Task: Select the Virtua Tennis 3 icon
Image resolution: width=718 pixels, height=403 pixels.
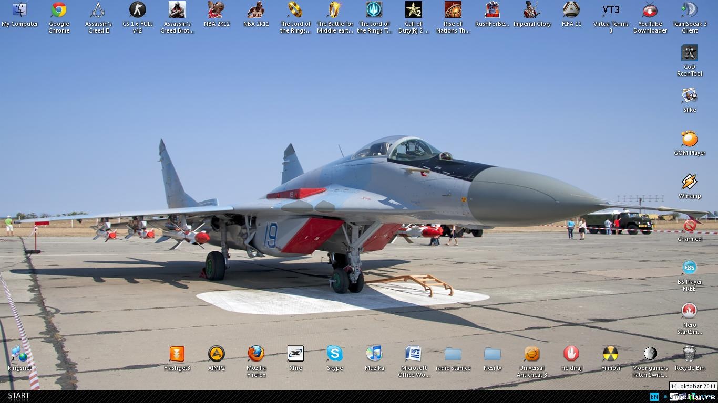Action: [x=610, y=10]
